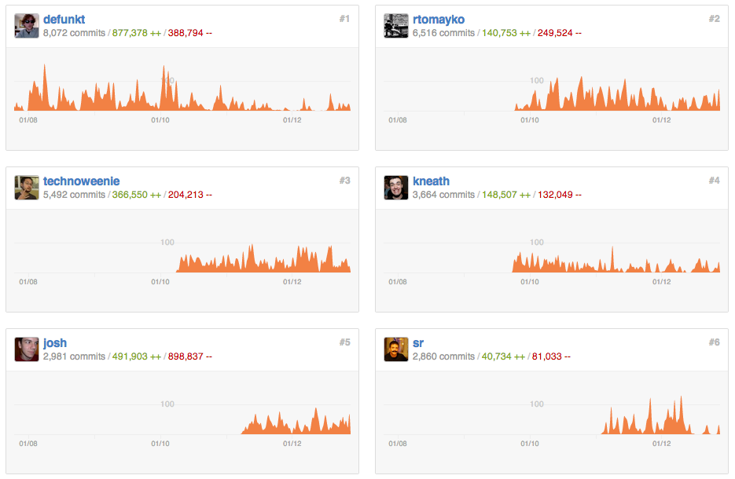735x479 pixels.
Task: Visit the rtomayko username link
Action: (439, 19)
